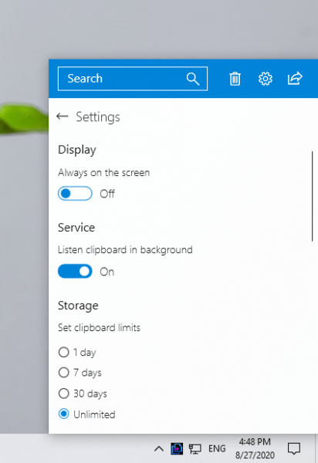Click the trash bin icon to clear clipboard
This screenshot has height=463, width=318.
235,79
